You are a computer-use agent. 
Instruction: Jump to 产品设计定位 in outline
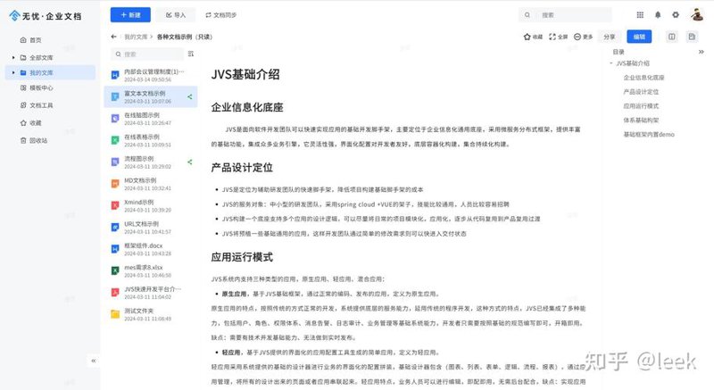641,92
